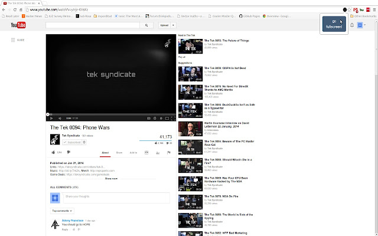Click the video progress bar

pyautogui.click(x=111, y=114)
